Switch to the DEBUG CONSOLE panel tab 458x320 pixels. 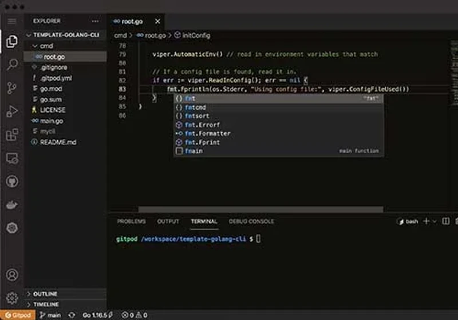click(x=251, y=222)
